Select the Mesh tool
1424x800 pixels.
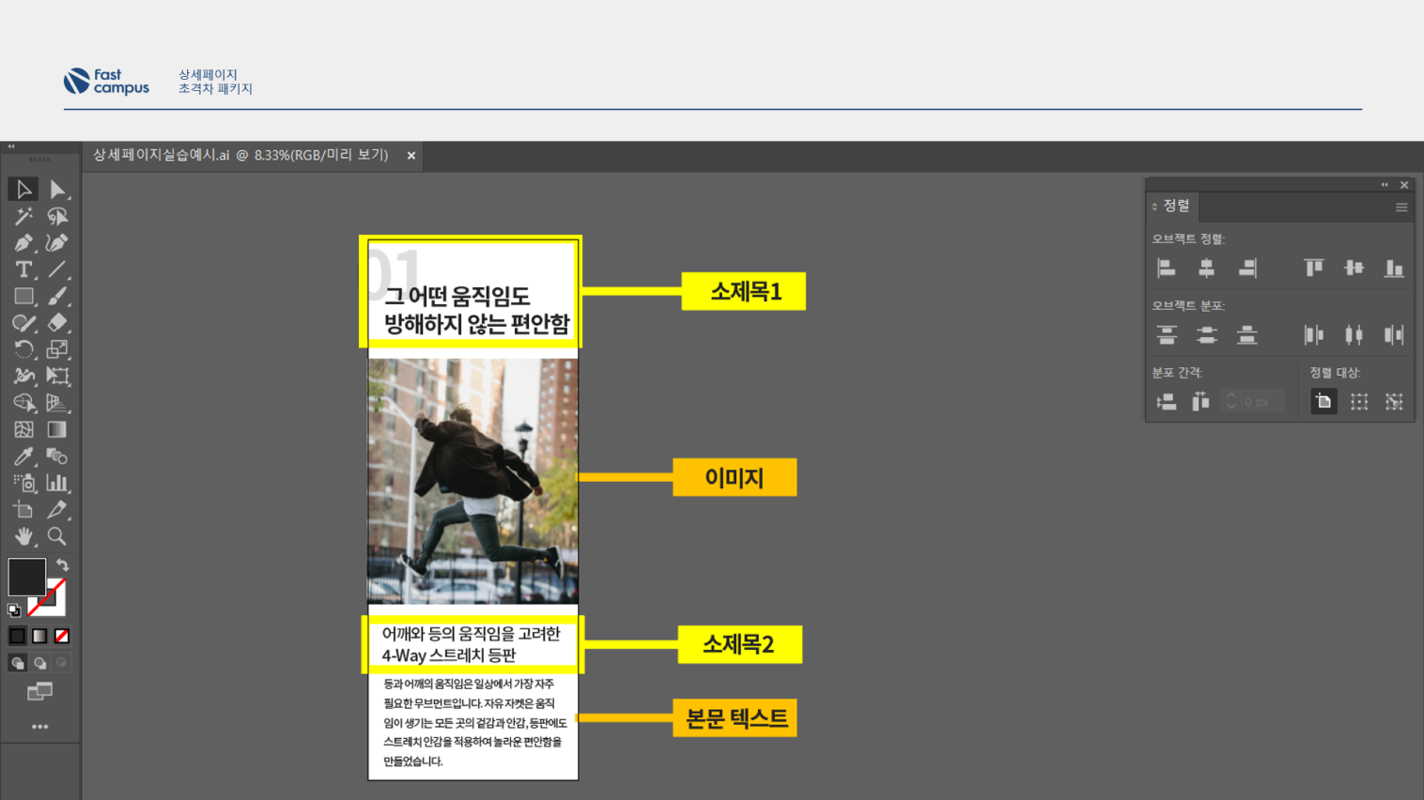click(x=23, y=430)
